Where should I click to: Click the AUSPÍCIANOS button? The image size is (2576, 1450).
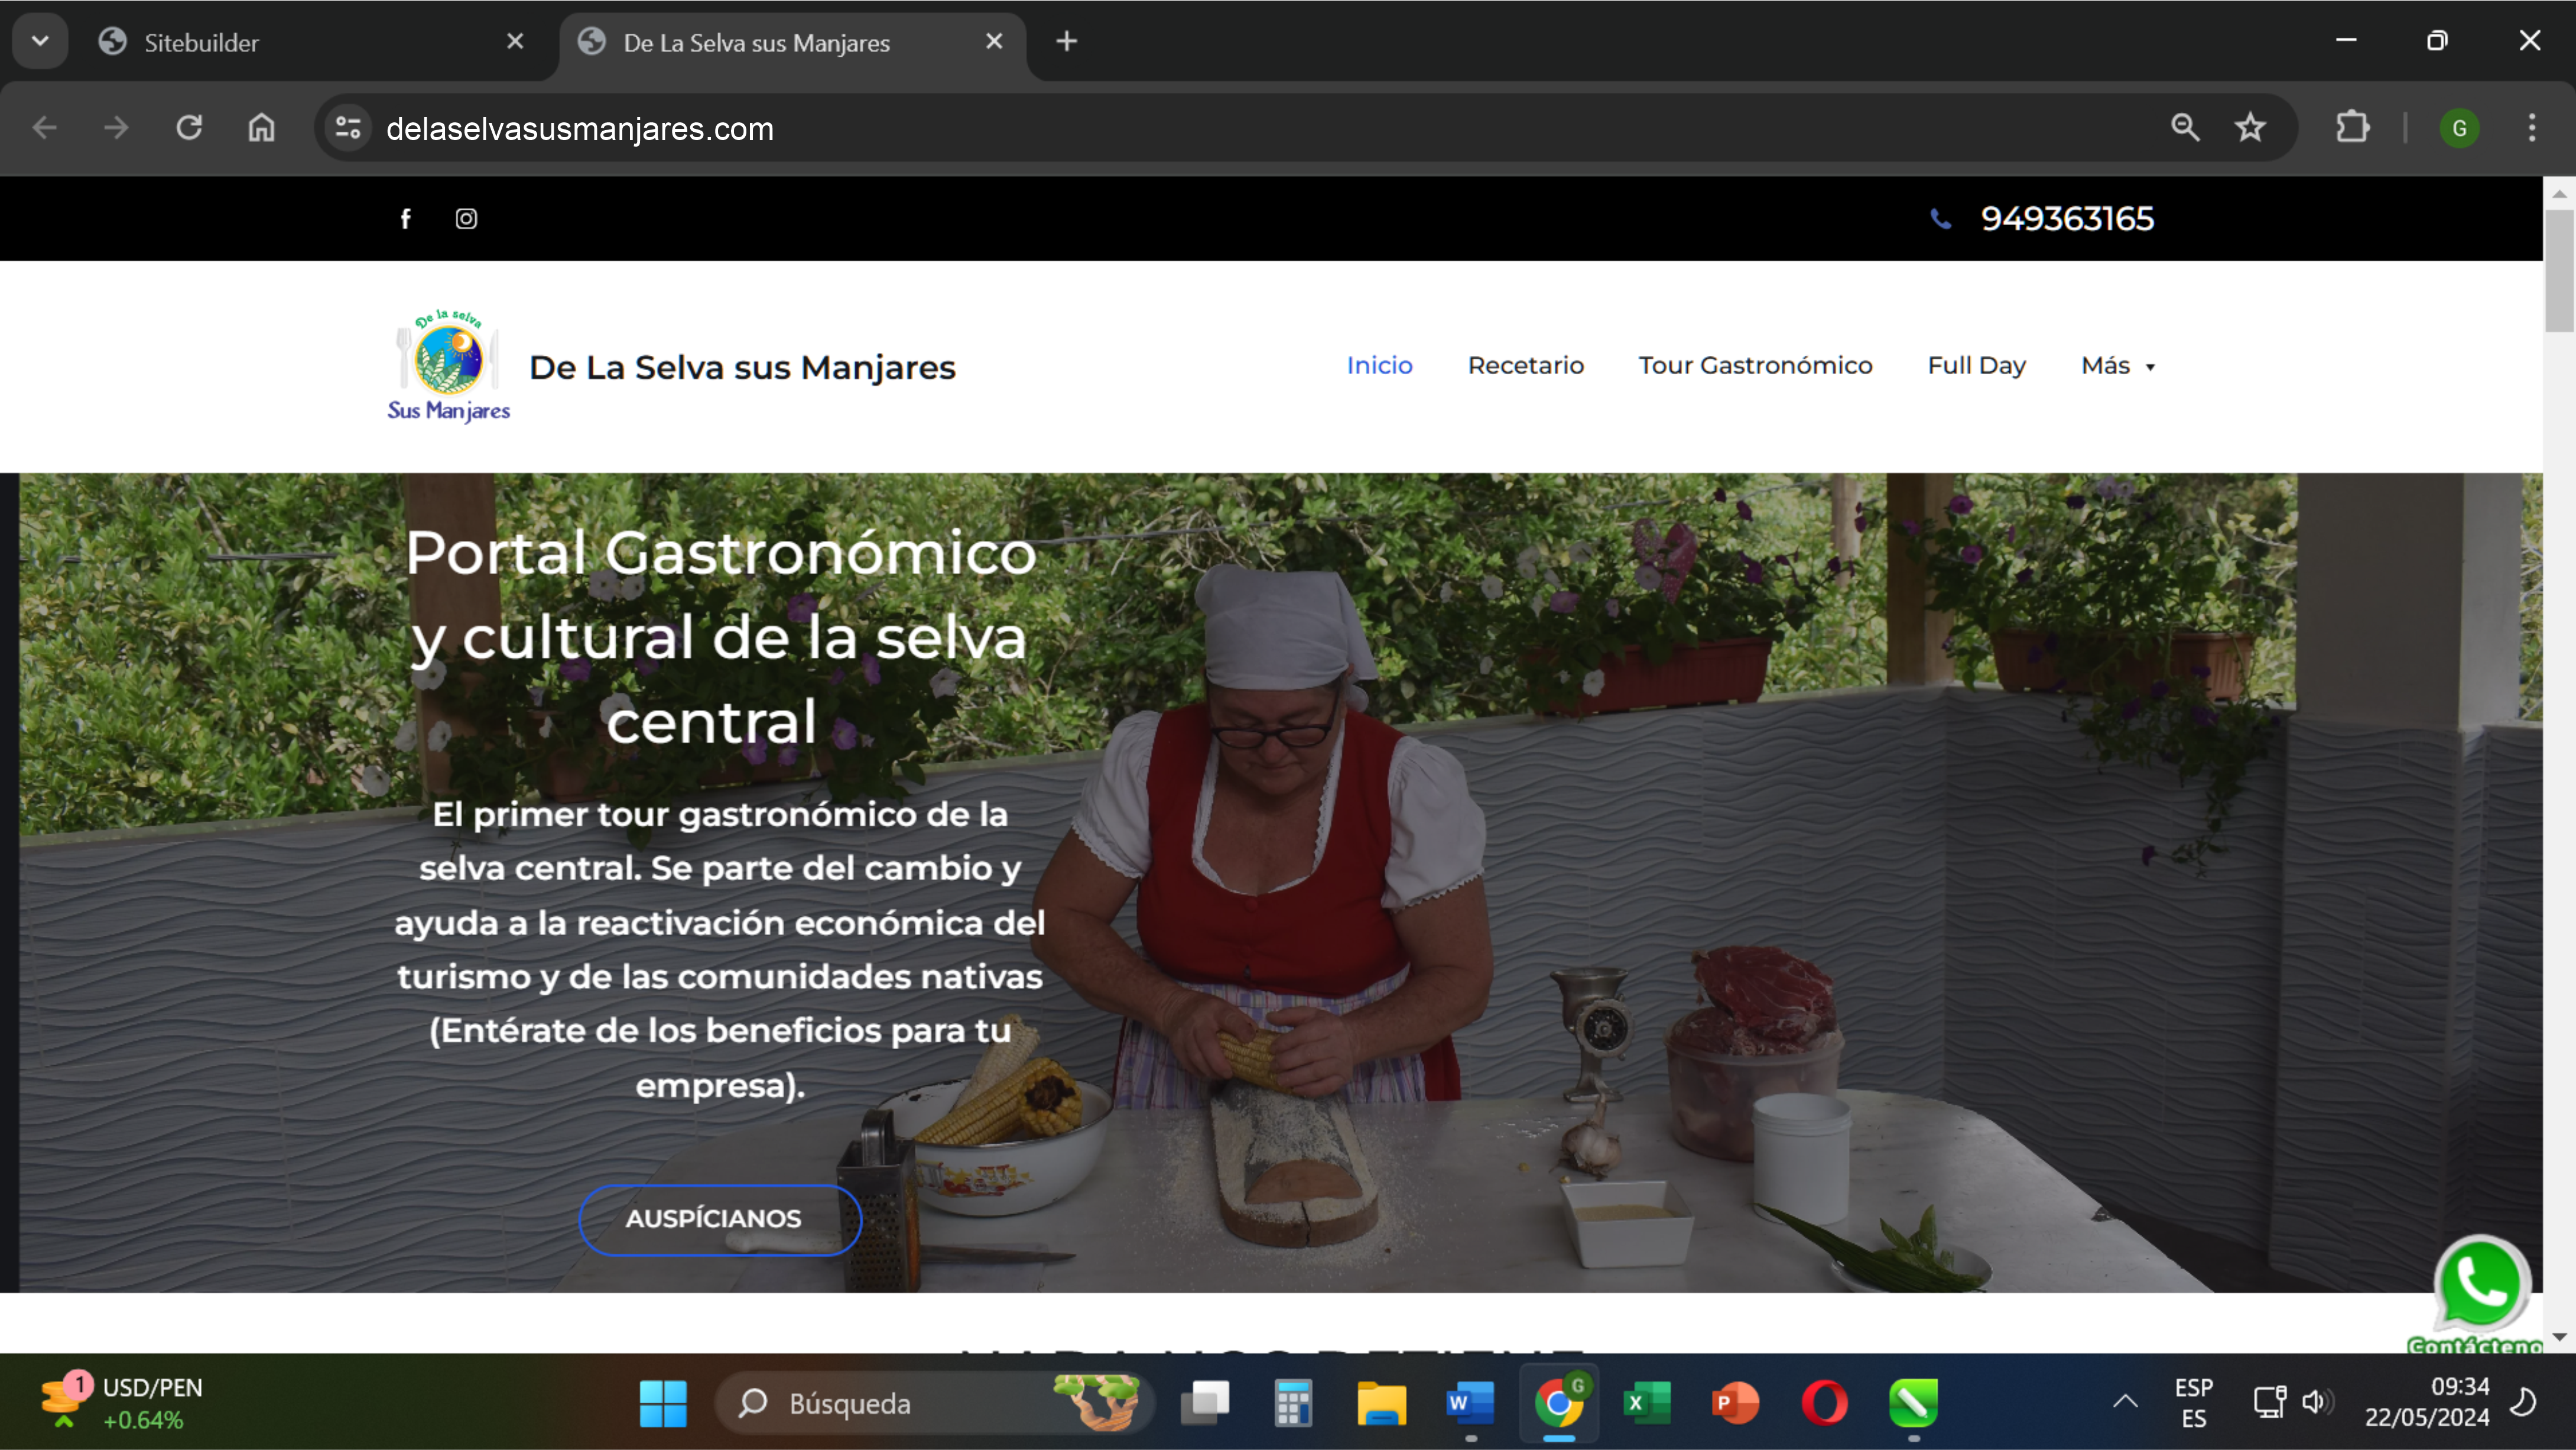[x=719, y=1219]
